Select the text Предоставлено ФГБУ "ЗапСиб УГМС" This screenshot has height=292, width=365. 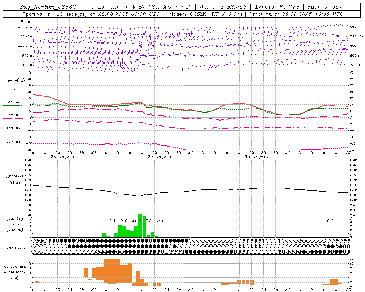pyautogui.click(x=139, y=7)
